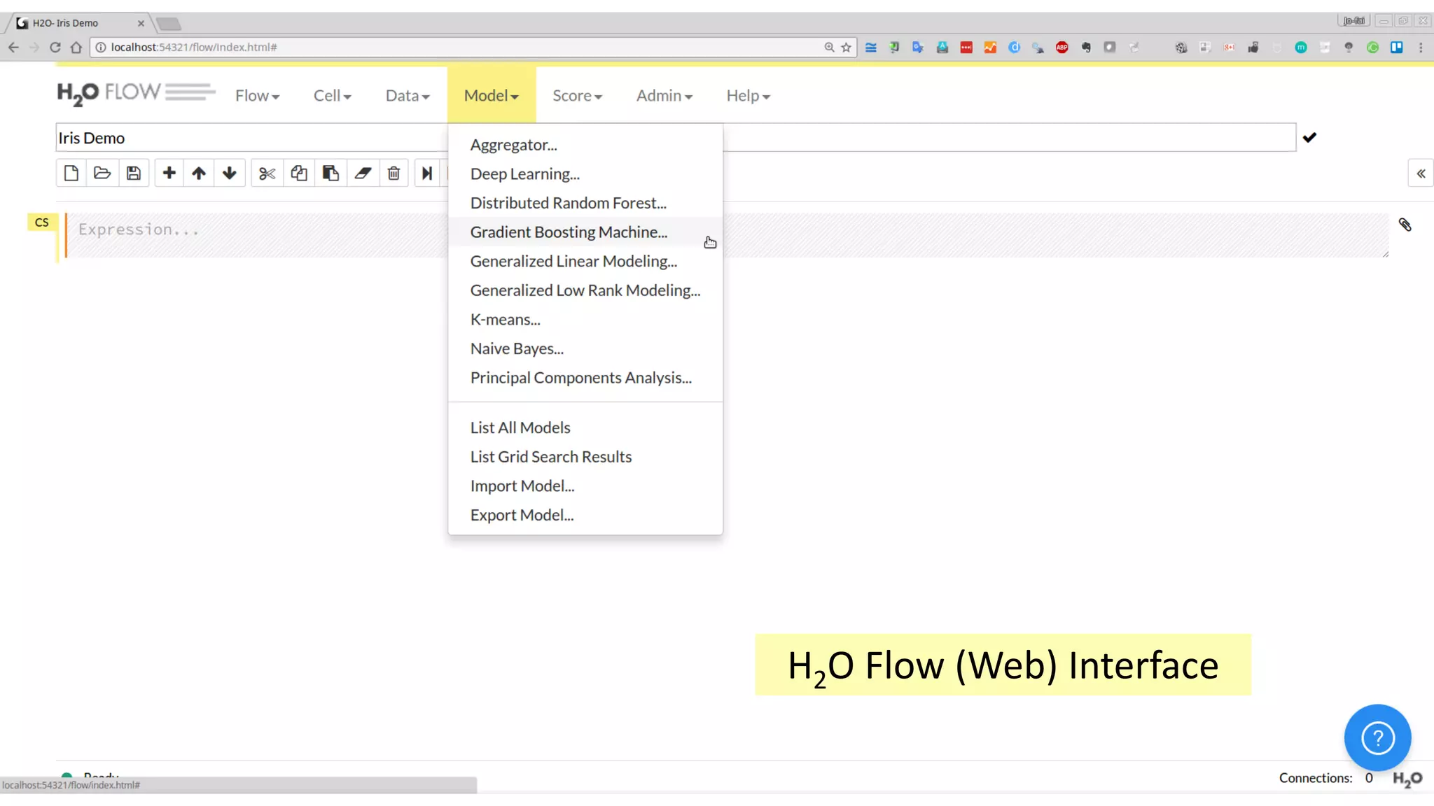Clear cell with eraser icon
Image resolution: width=1434 pixels, height=806 pixels.
pyautogui.click(x=363, y=173)
